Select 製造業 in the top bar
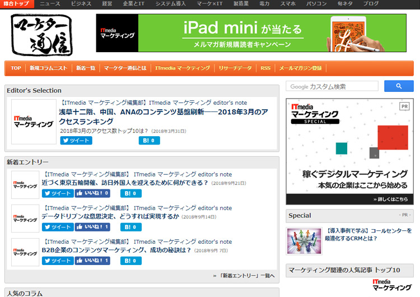 241,4
